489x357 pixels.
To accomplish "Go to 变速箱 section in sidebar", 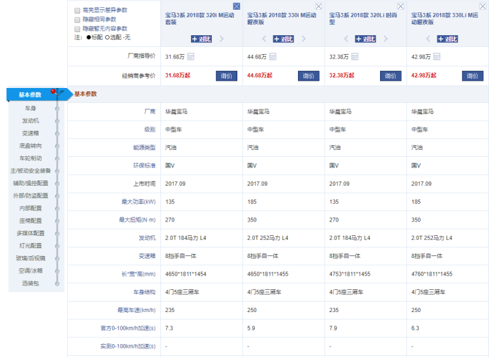I will (x=31, y=133).
